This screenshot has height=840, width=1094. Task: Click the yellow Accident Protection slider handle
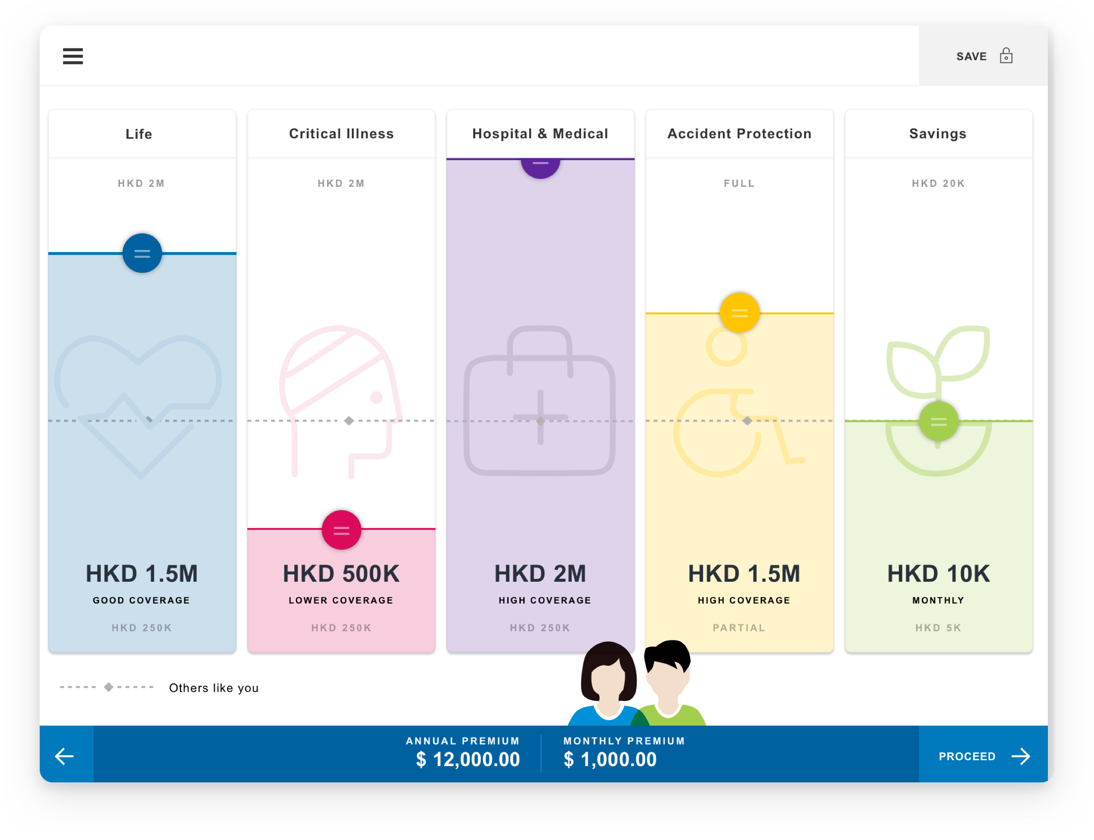coord(739,313)
